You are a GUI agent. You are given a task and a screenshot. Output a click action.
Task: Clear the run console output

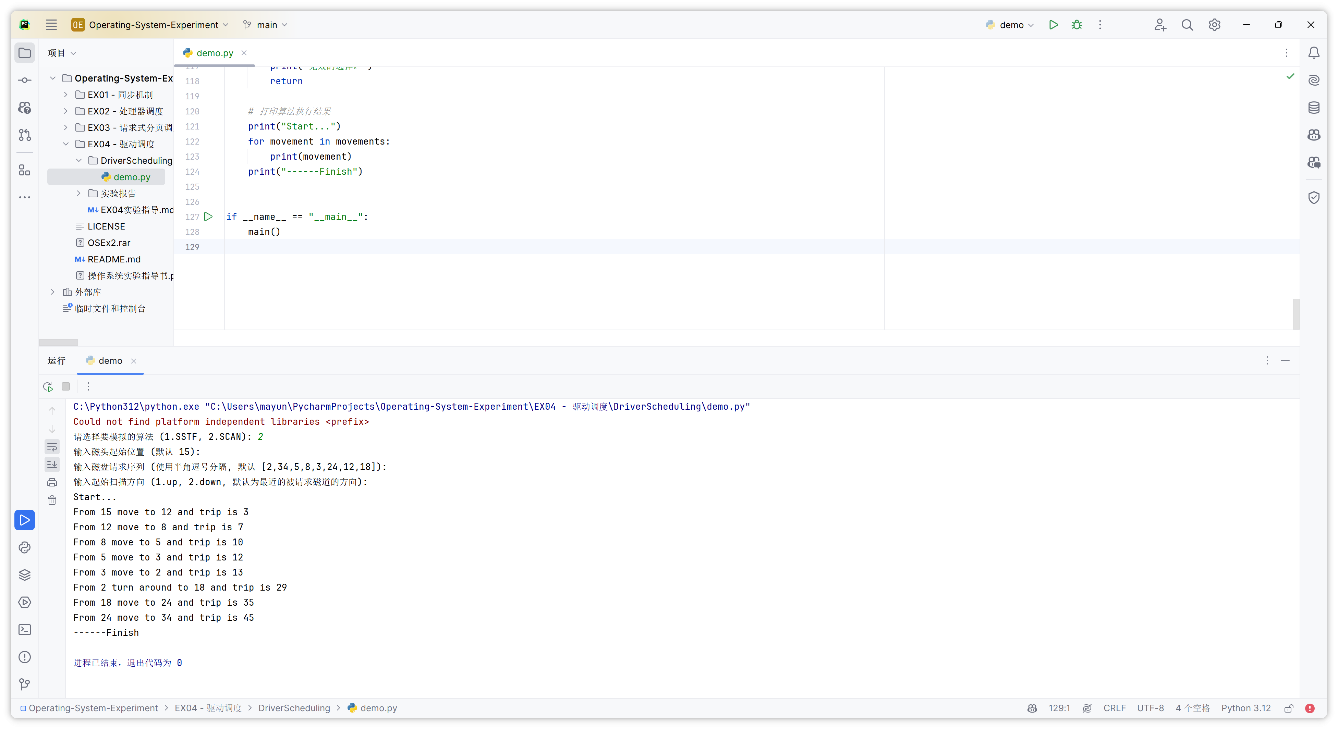tap(52, 500)
